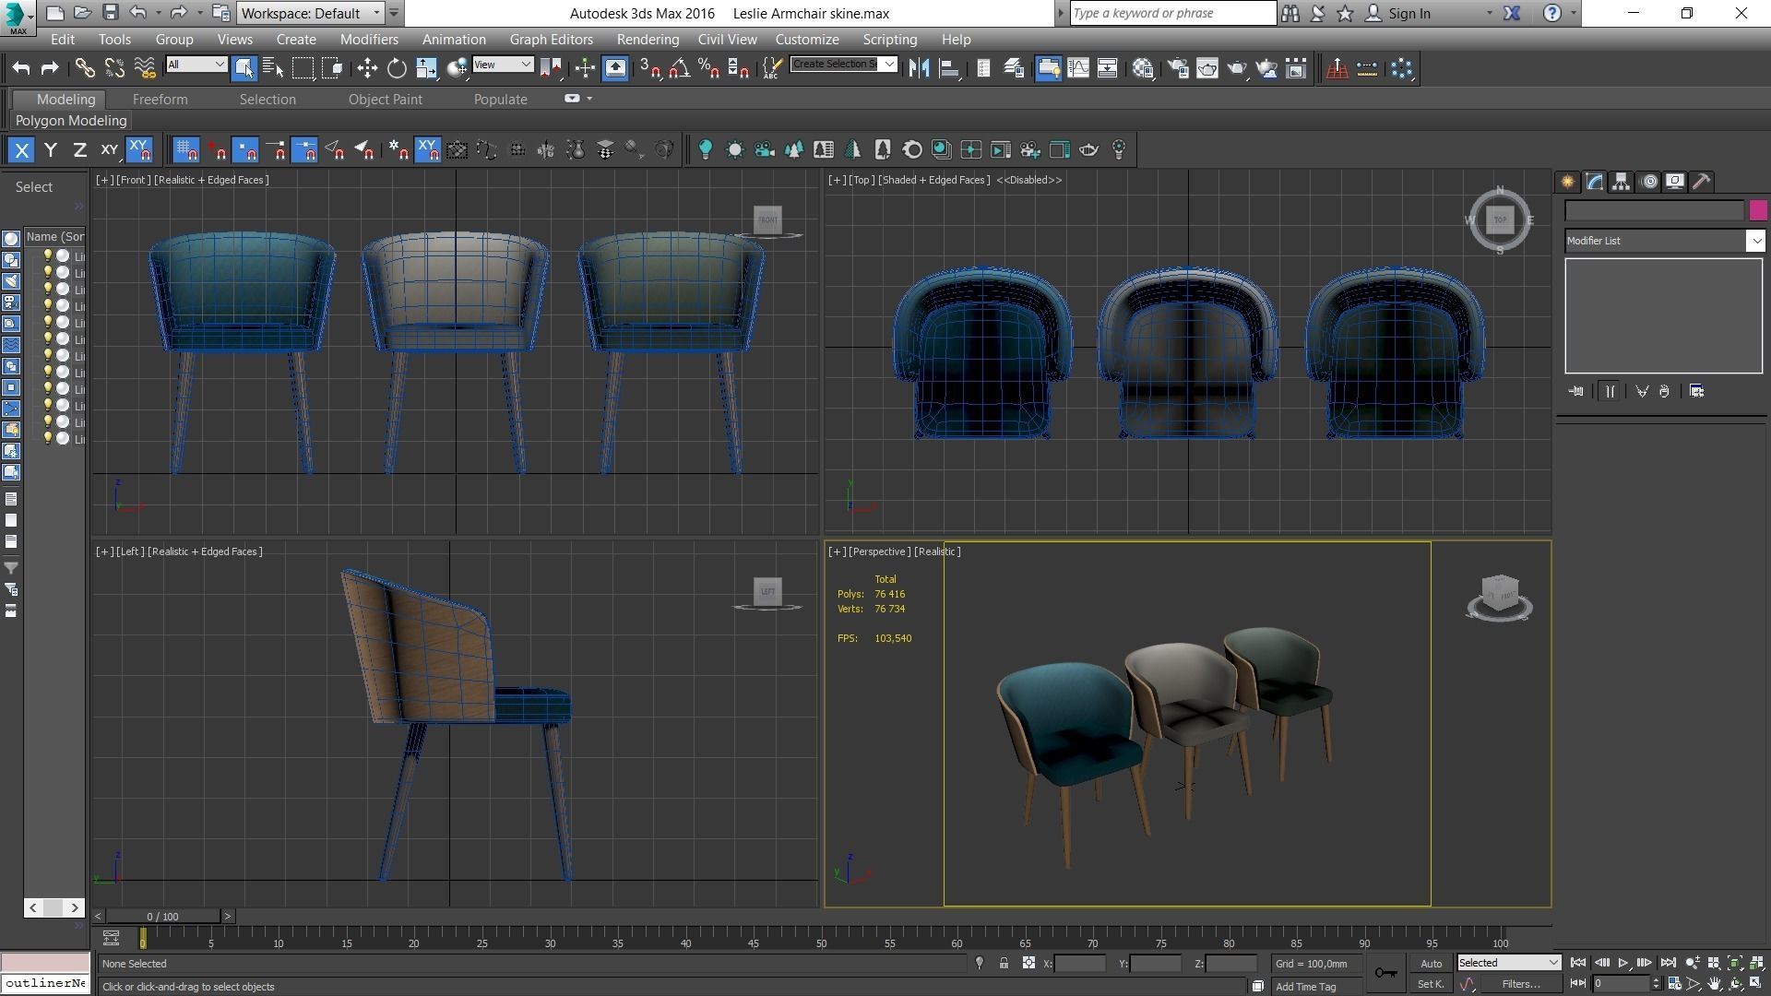The width and height of the screenshot is (1771, 996).
Task: Activate the Select and Move tool
Action: tap(367, 68)
